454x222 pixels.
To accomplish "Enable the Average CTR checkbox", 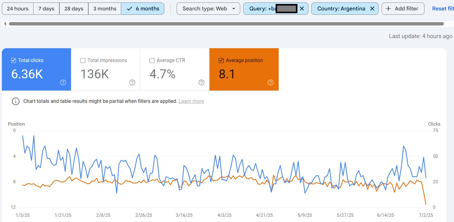I will [152, 60].
